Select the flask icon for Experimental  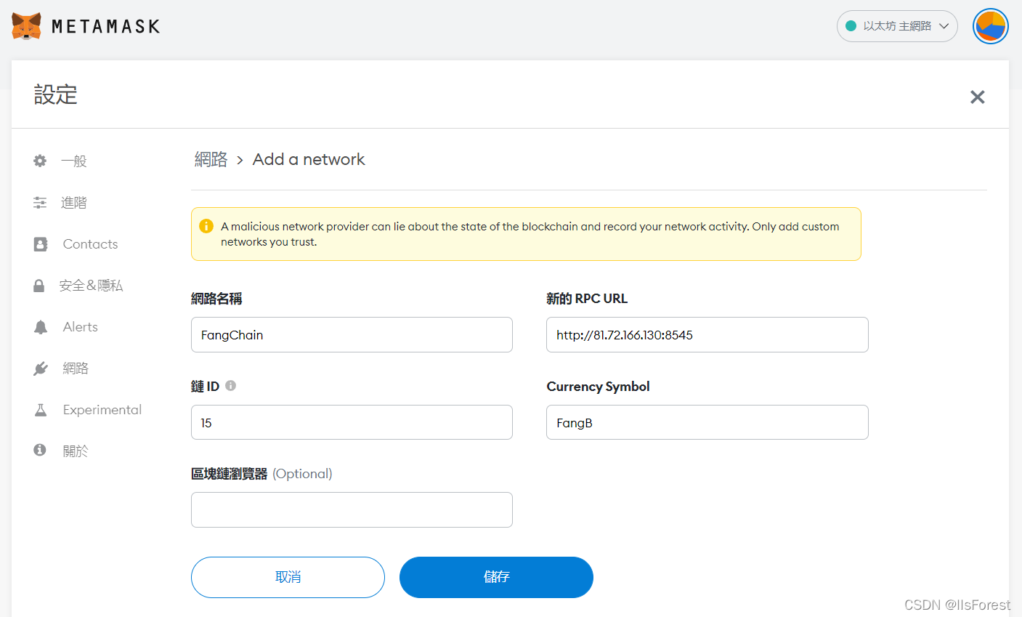(x=39, y=409)
